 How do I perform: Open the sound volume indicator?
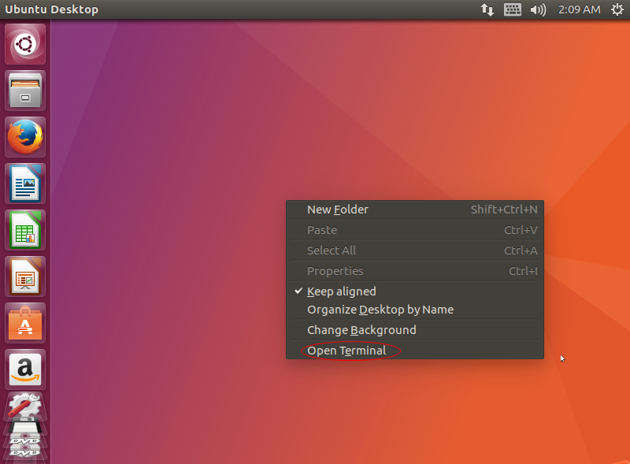538,9
